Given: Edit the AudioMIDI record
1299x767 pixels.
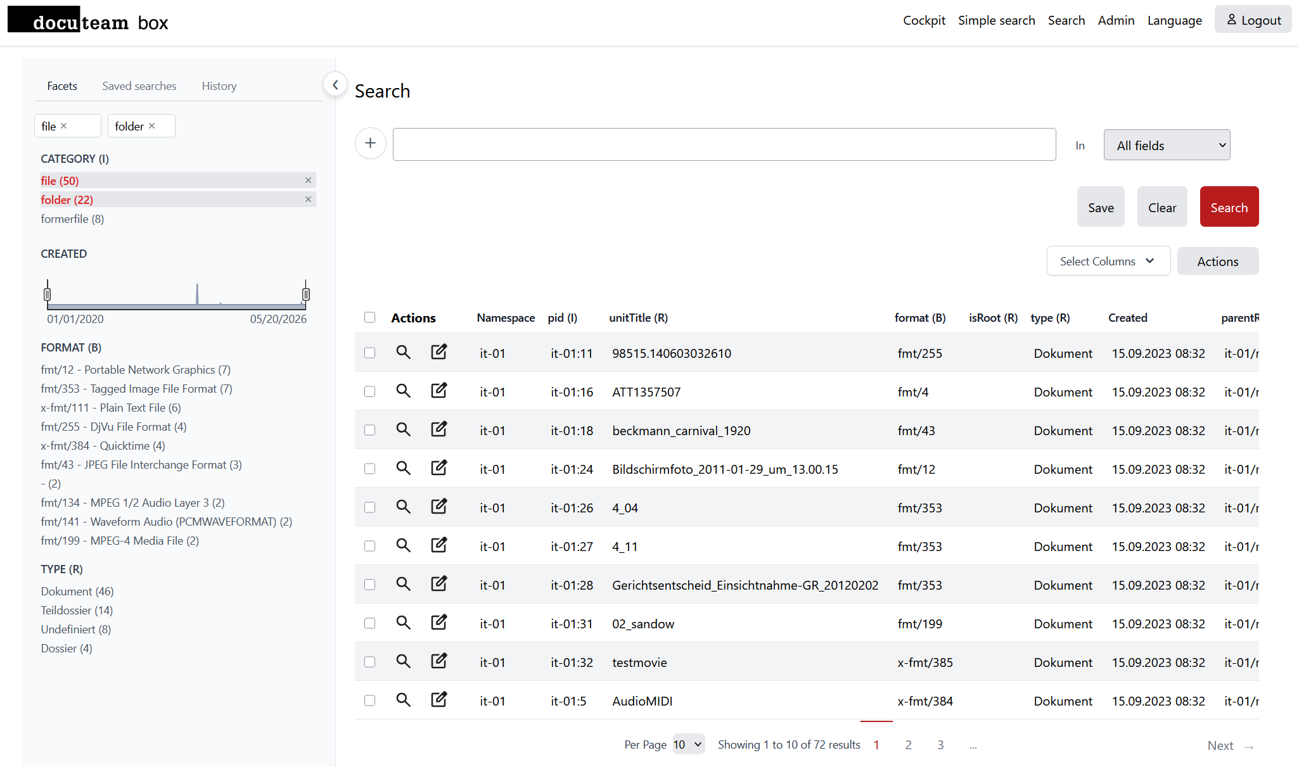Looking at the screenshot, I should (x=439, y=699).
